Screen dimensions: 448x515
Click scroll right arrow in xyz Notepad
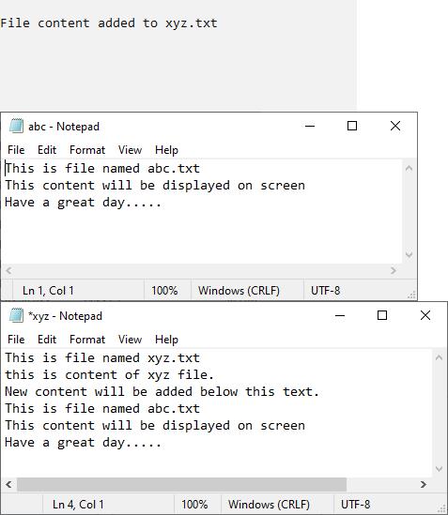(x=424, y=484)
